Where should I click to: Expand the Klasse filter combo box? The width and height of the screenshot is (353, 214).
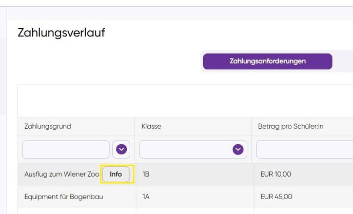(x=193, y=149)
